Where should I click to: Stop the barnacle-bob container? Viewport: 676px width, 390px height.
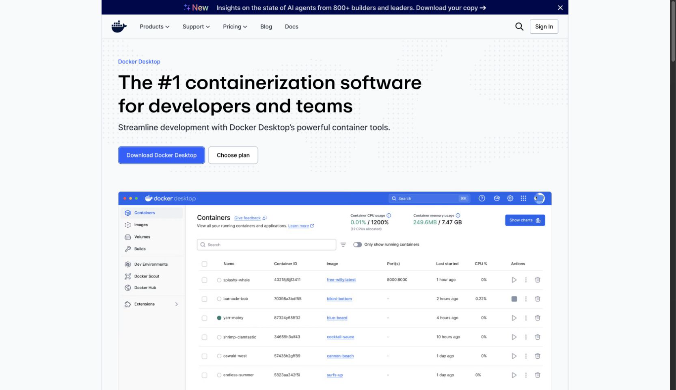pos(514,299)
